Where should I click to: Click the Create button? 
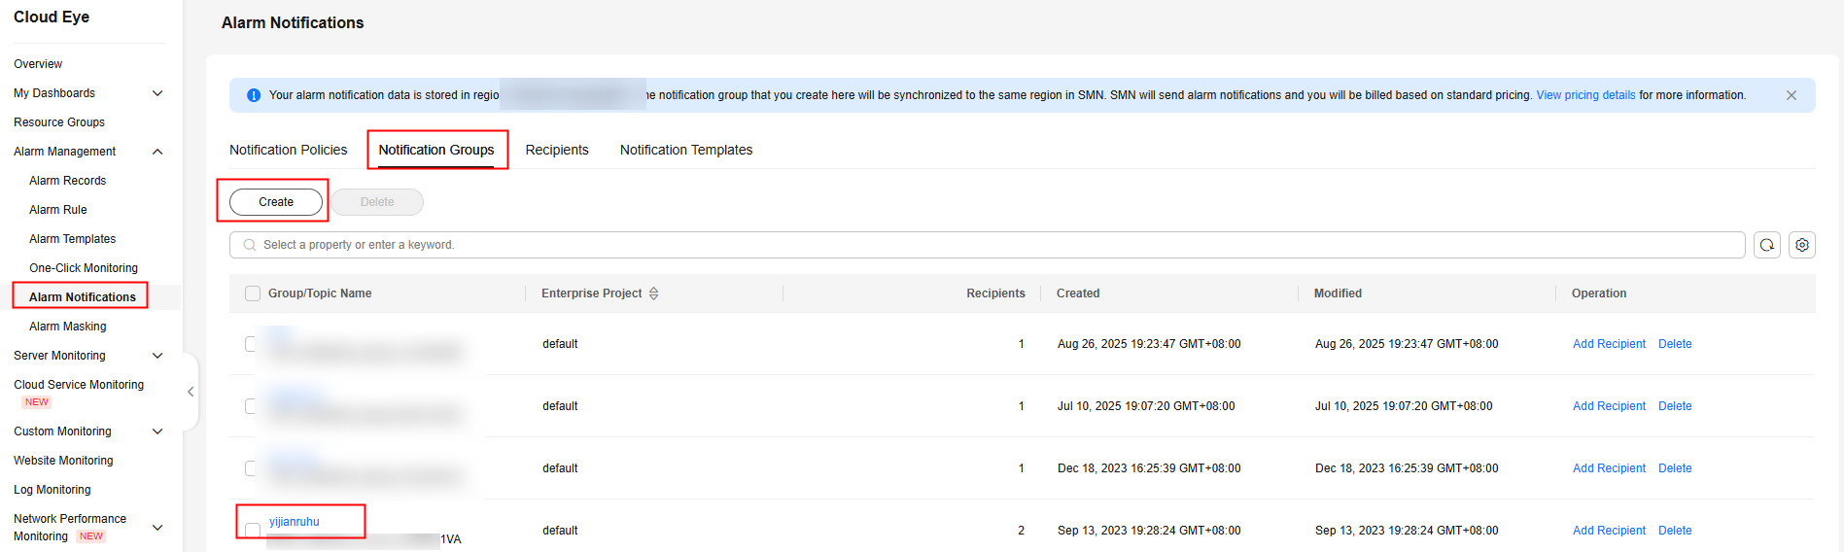point(276,202)
